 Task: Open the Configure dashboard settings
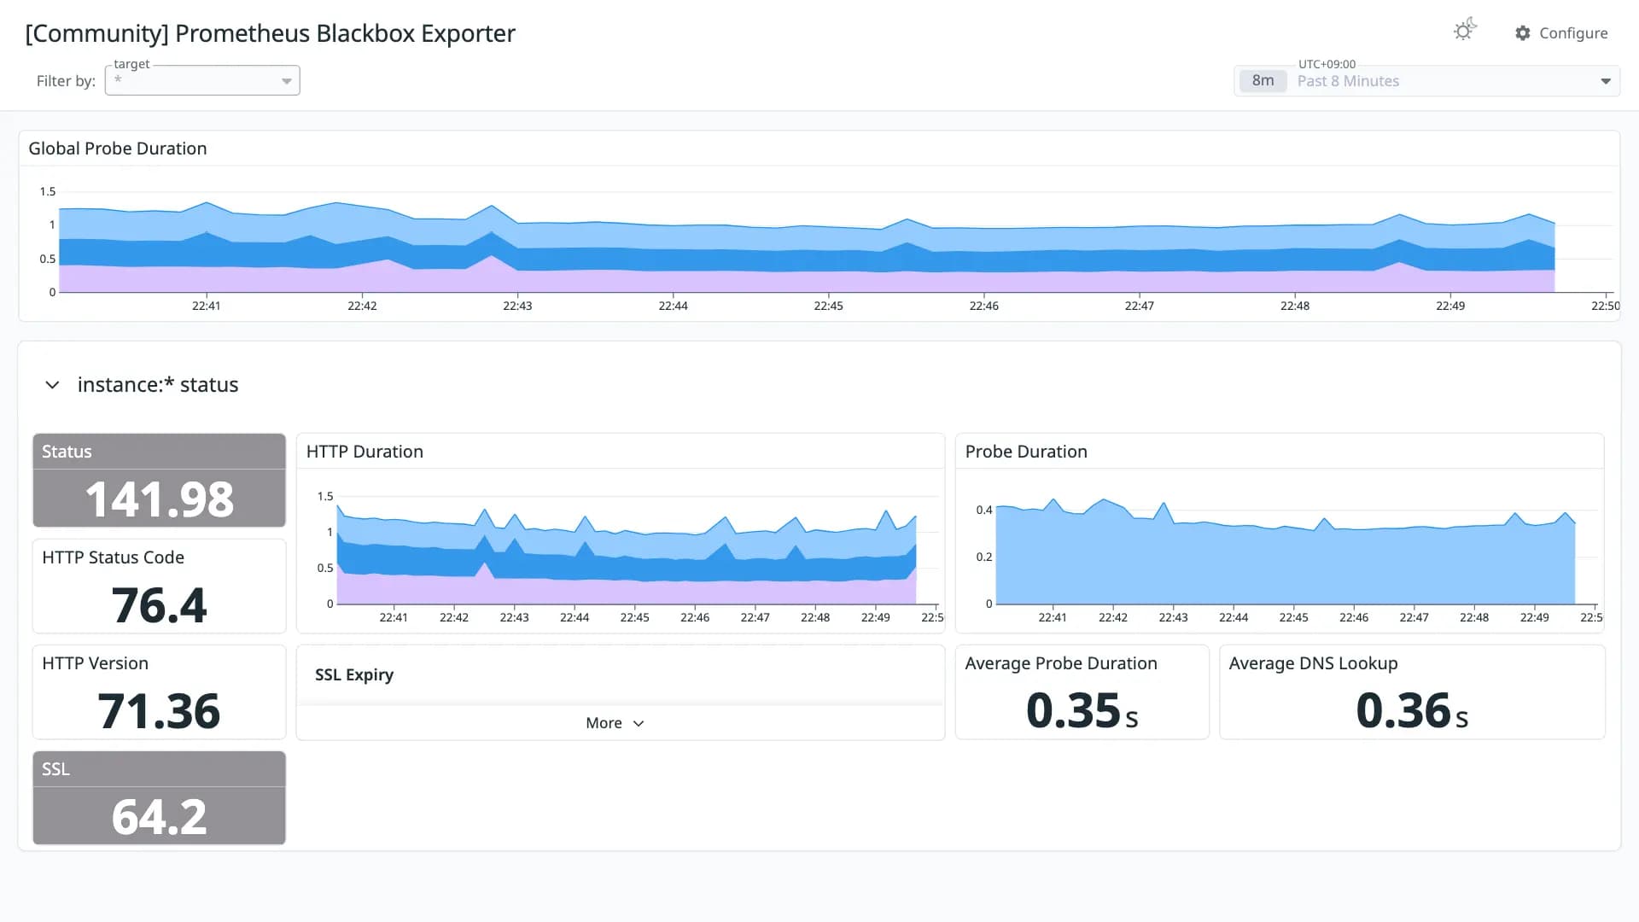[x=1561, y=32]
